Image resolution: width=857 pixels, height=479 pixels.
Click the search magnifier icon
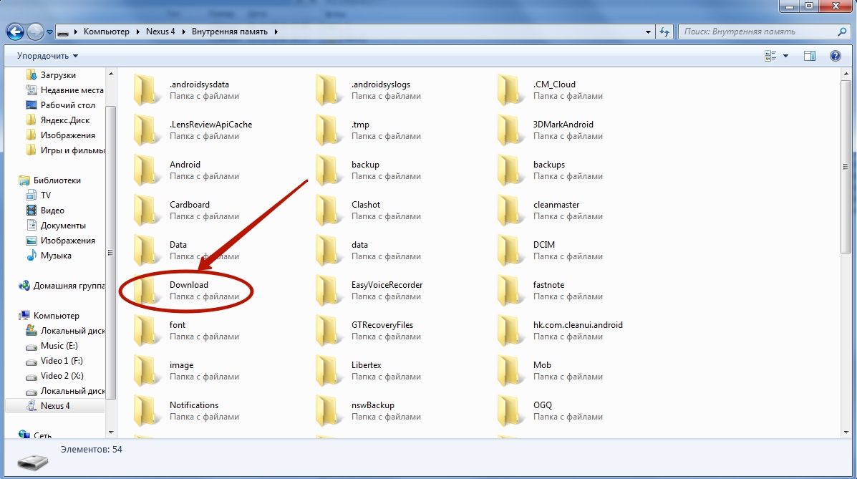[x=842, y=32]
